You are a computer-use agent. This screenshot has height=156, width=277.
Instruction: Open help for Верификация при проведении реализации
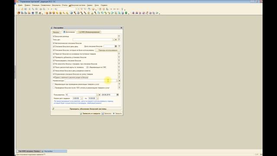(x=119, y=84)
